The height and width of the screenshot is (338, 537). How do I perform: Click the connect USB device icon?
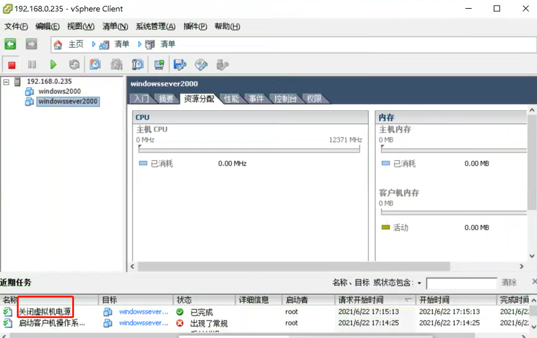[222, 64]
